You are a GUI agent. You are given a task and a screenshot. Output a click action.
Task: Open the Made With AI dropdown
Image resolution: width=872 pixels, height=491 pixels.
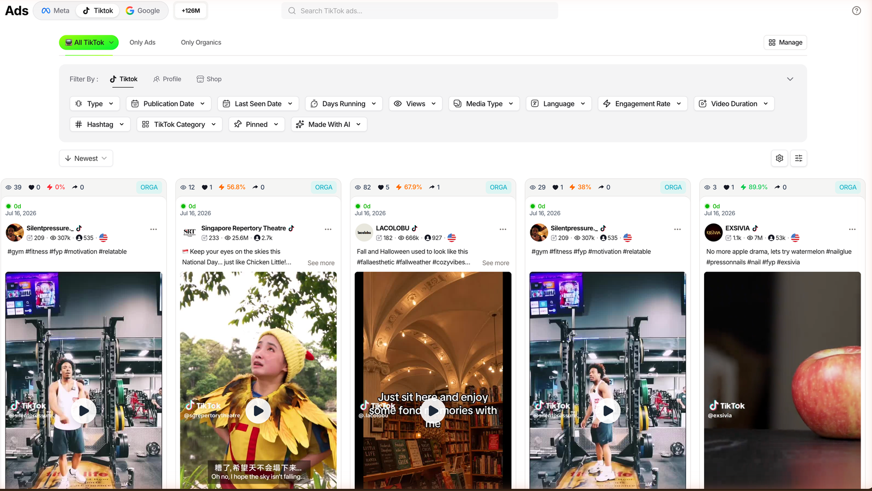329,124
